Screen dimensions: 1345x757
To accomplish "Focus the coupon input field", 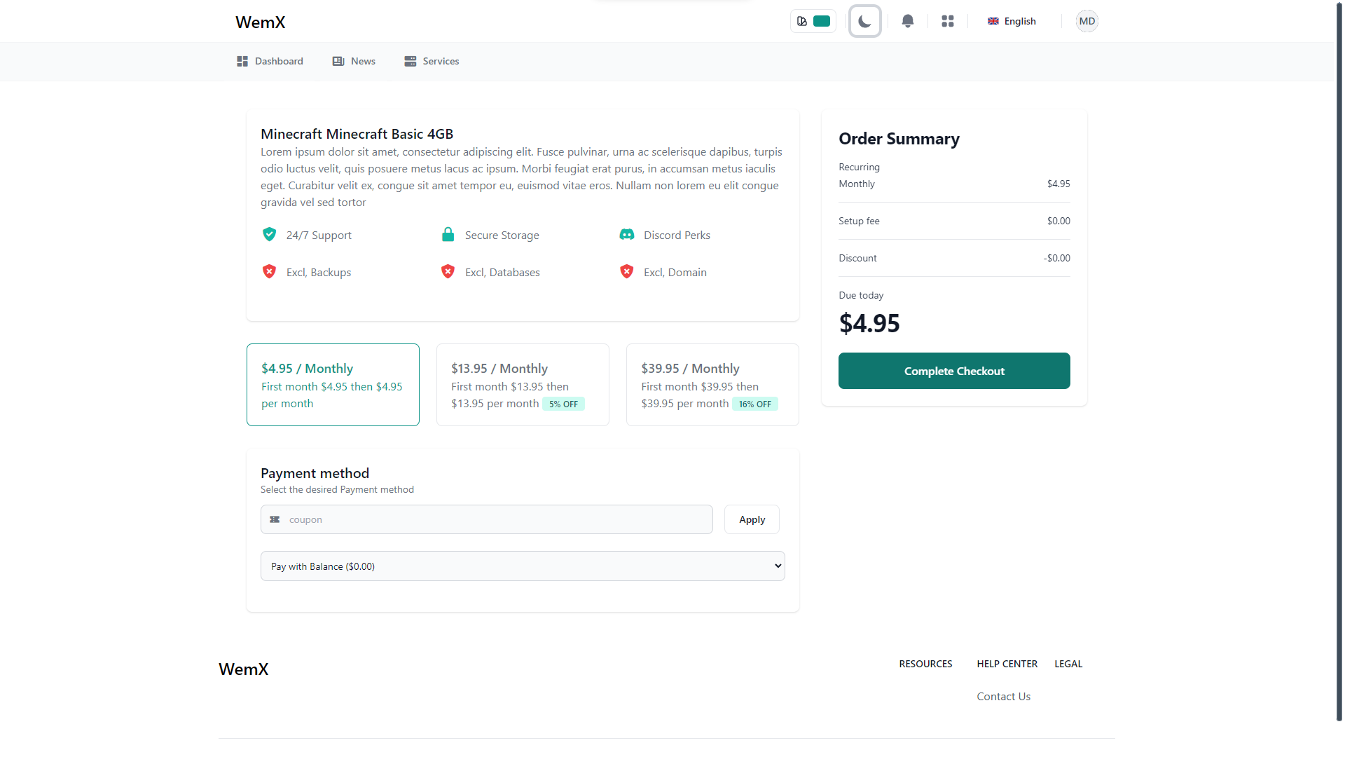I will click(x=487, y=519).
